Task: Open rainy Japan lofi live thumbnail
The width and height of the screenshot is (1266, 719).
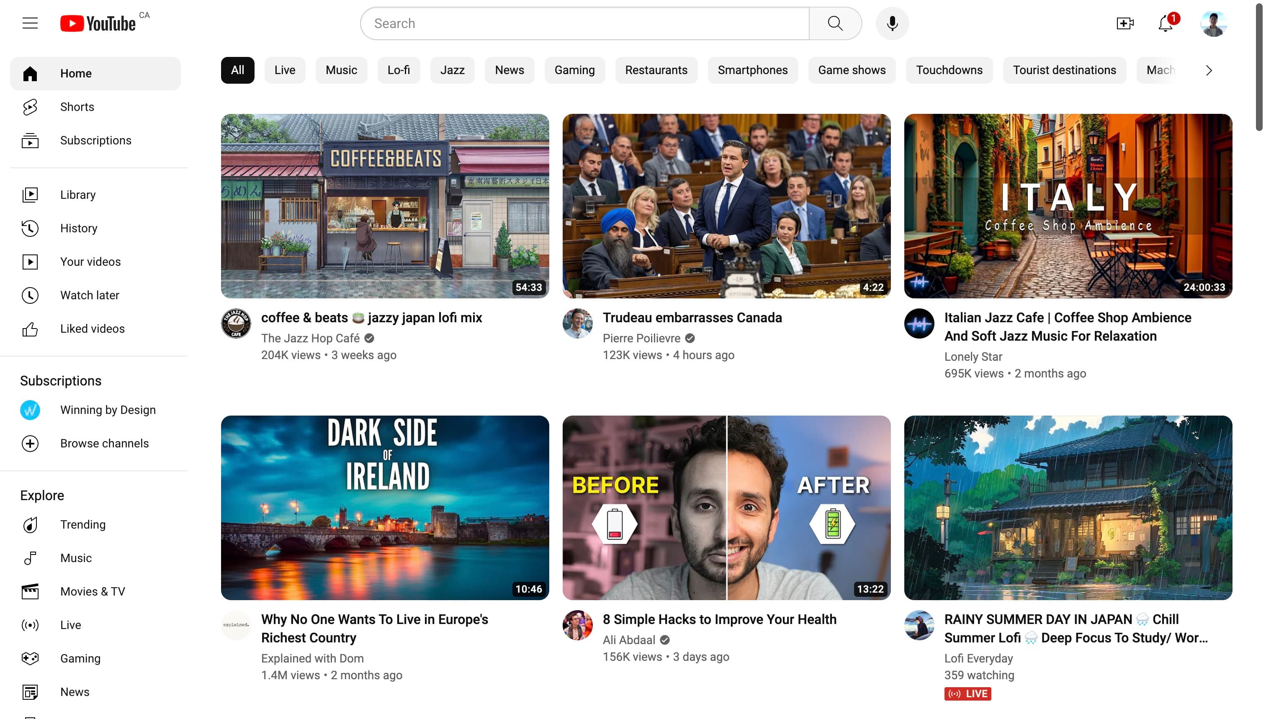Action: 1068,508
